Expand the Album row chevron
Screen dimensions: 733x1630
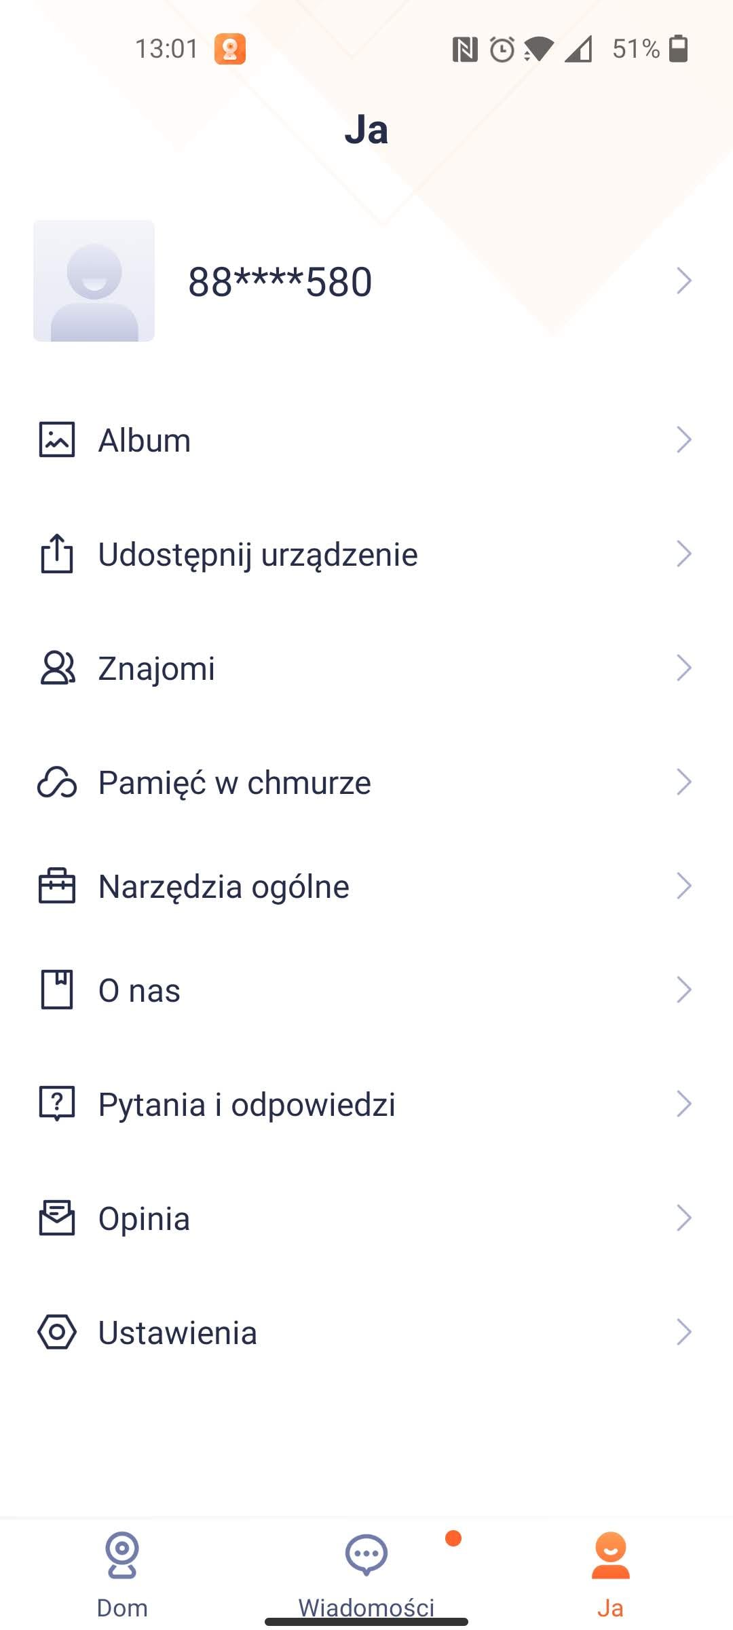pyautogui.click(x=683, y=439)
